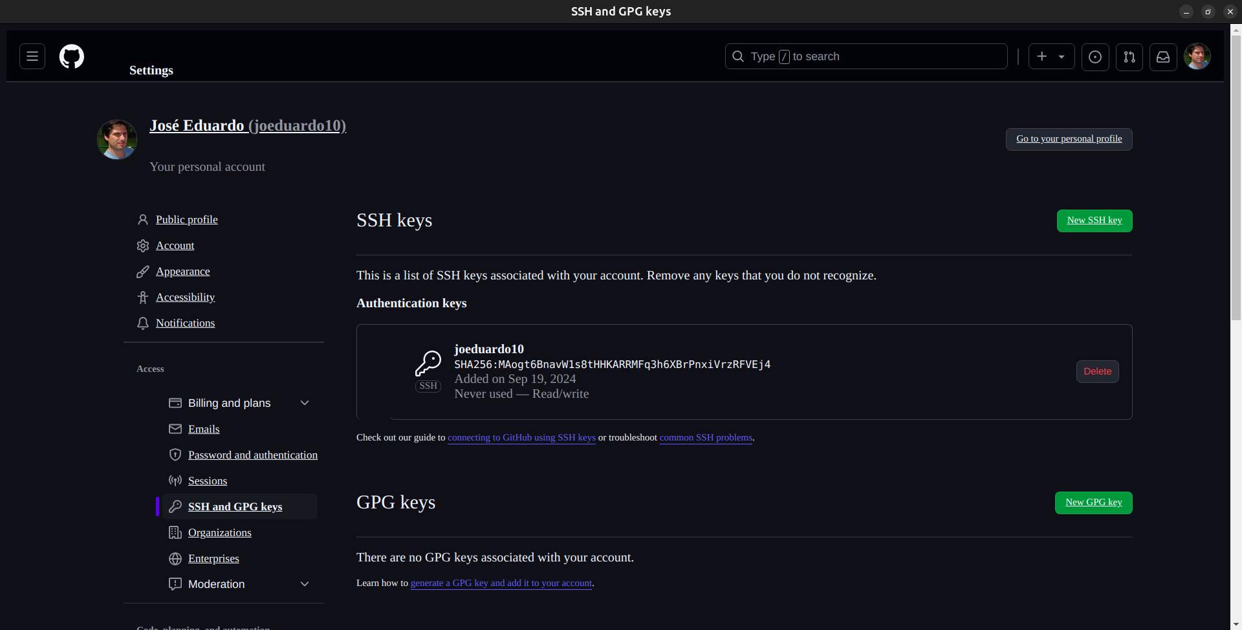1242x630 pixels.
Task: Click the Notifications bell icon in sidebar
Action: point(143,323)
